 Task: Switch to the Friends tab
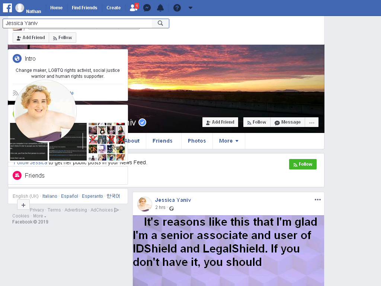pyautogui.click(x=163, y=141)
